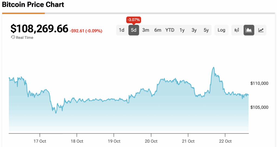
Task: Show year-to-date YTD range
Action: coord(170,30)
